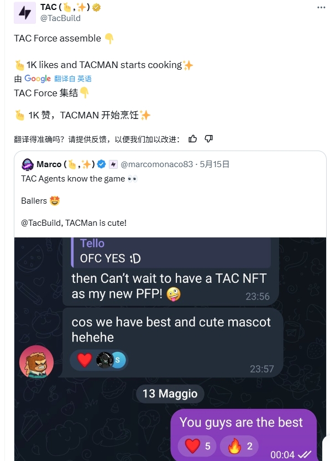
Task: Open Marco's profile avatar
Action: [28, 164]
